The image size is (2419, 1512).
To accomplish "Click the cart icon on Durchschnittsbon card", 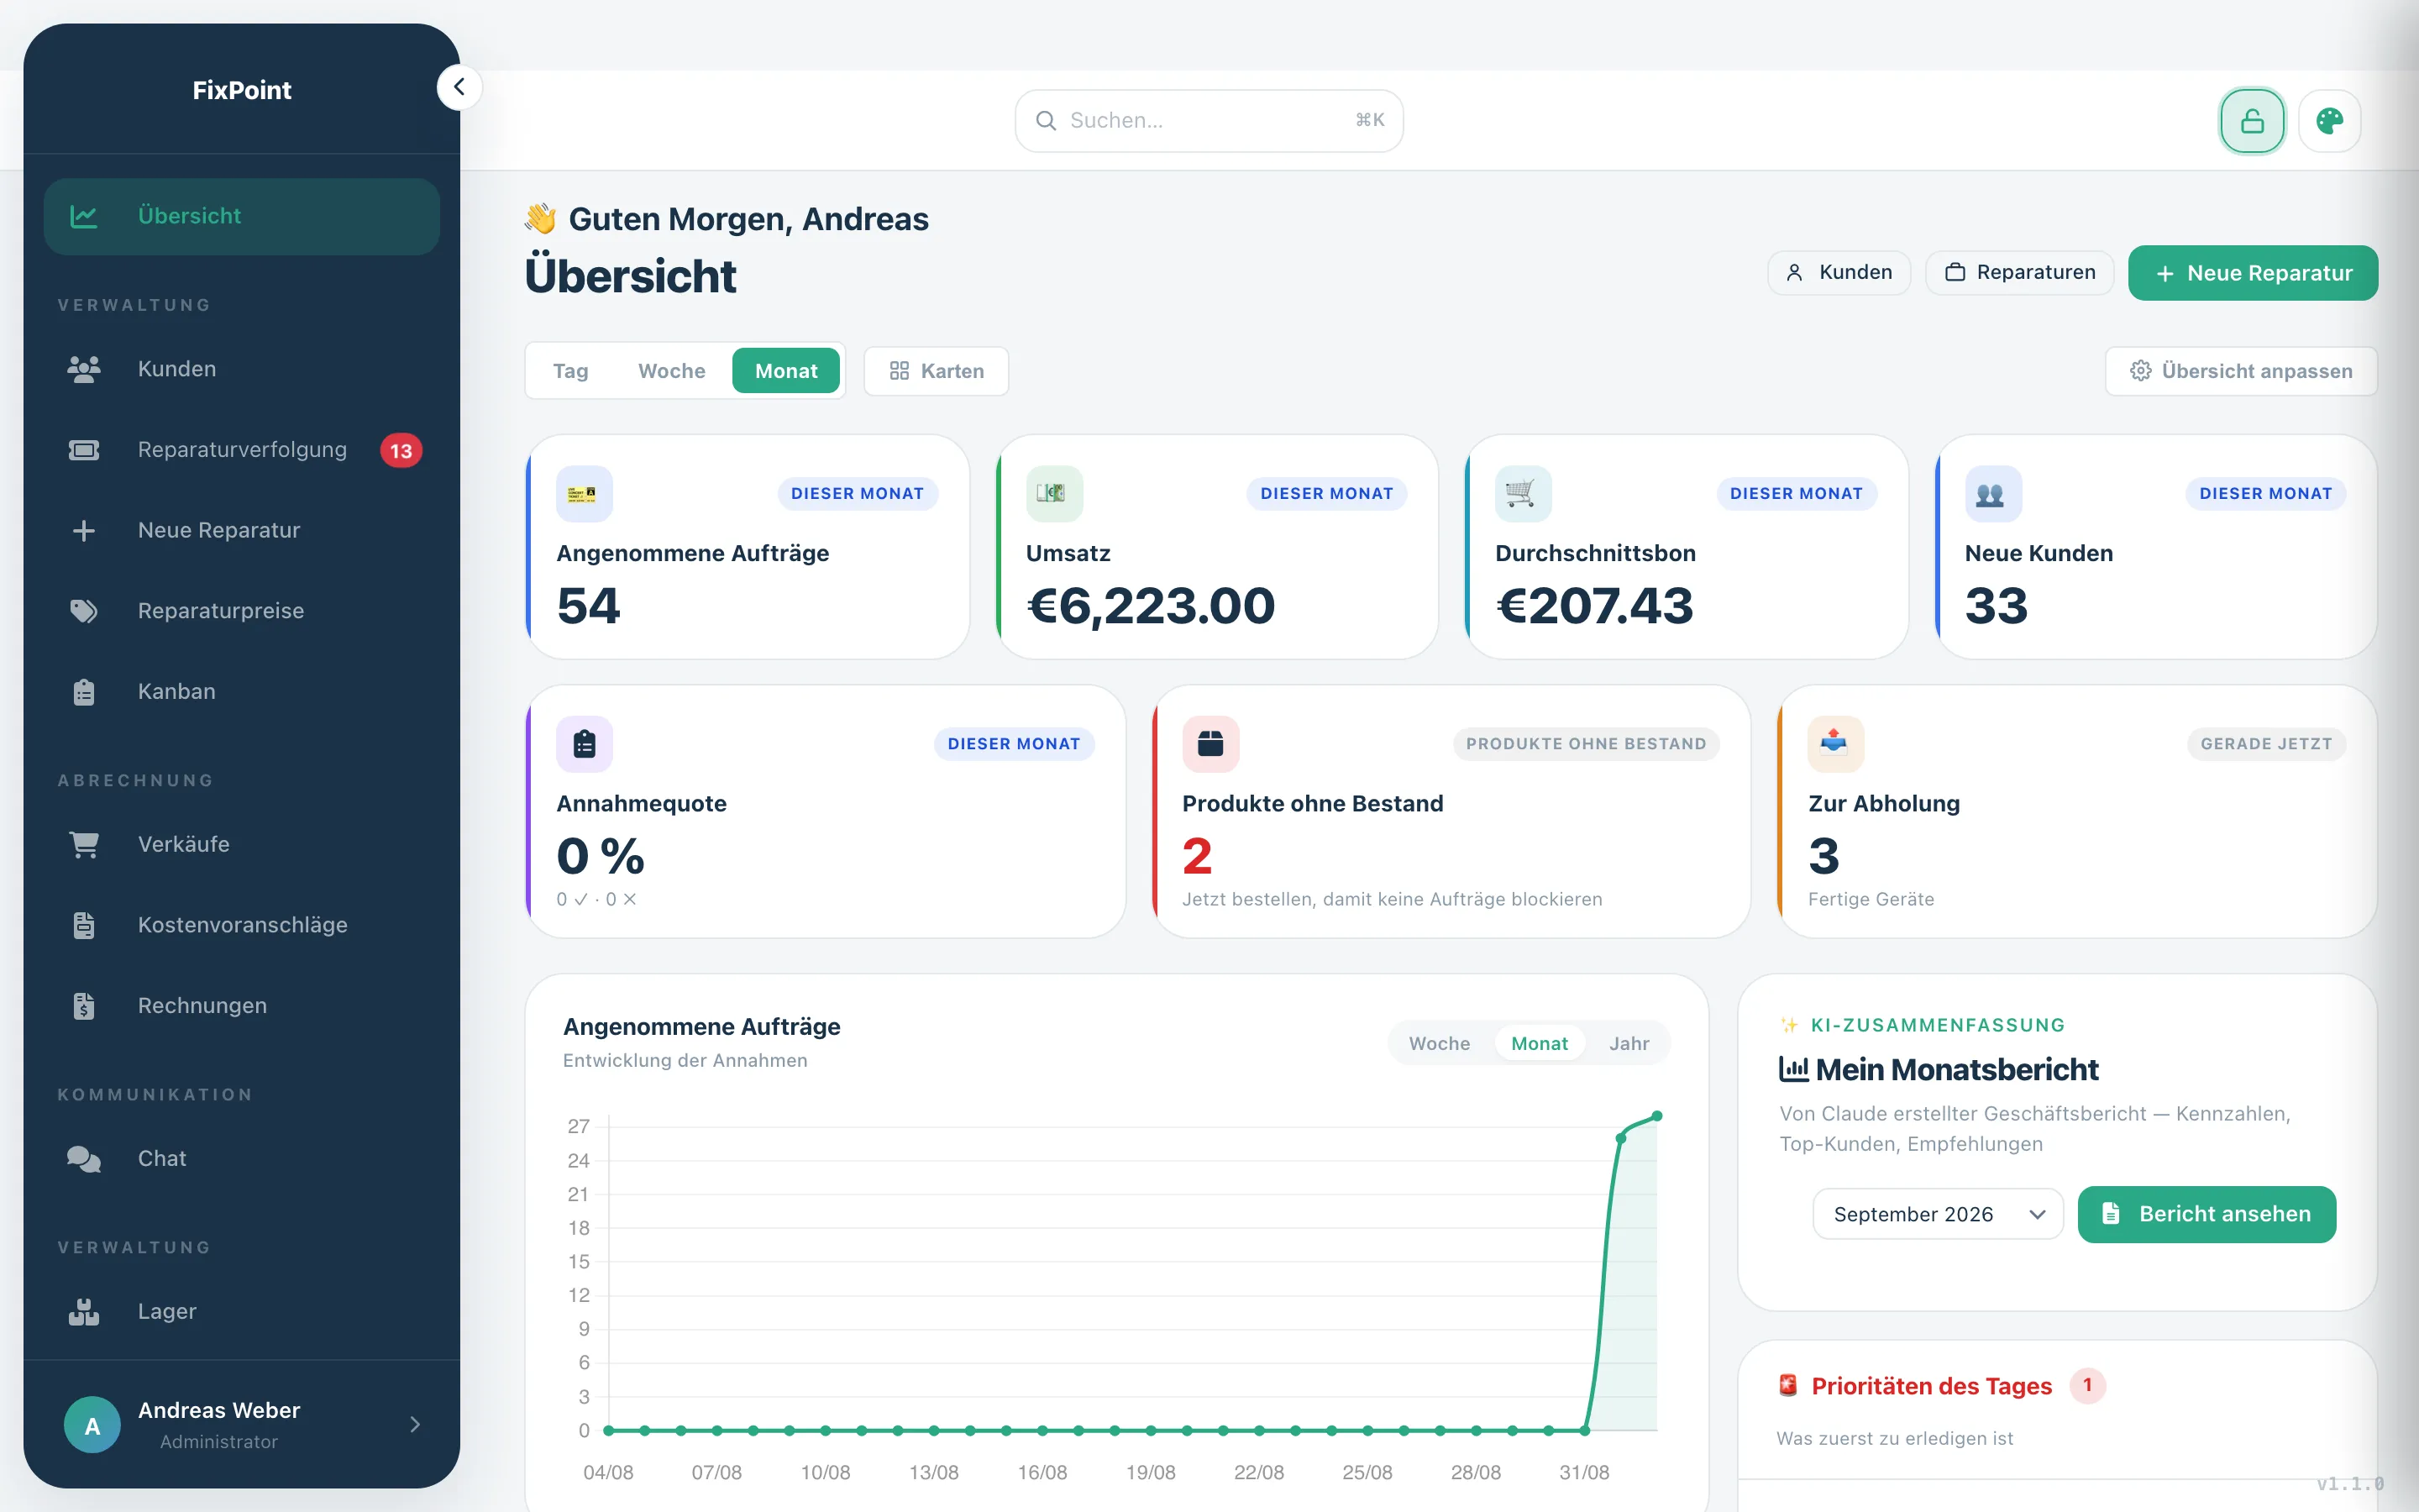I will [1522, 494].
